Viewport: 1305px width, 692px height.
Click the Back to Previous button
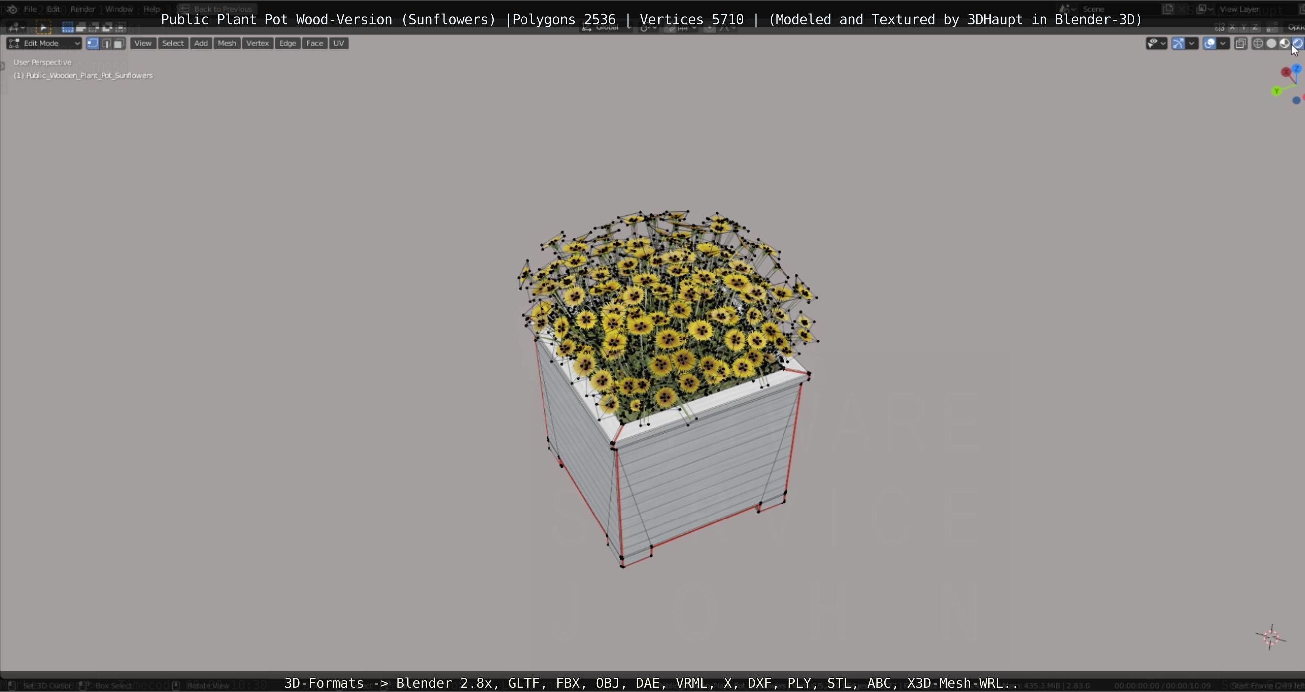click(x=217, y=9)
